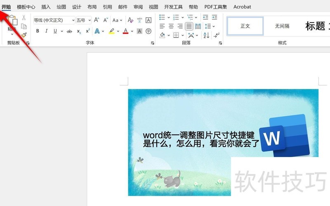Image resolution: width=330 pixels, height=206 pixels.
Task: Click the line spacing icon
Action: coord(208,26)
